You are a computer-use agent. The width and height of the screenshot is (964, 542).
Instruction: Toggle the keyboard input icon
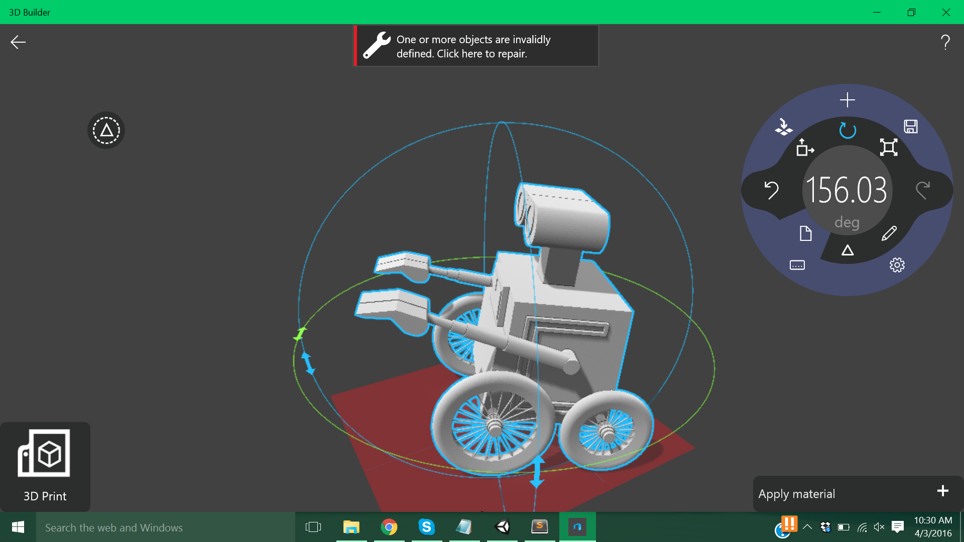797,265
